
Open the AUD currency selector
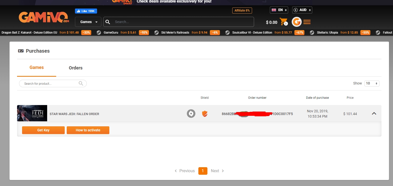[302, 10]
